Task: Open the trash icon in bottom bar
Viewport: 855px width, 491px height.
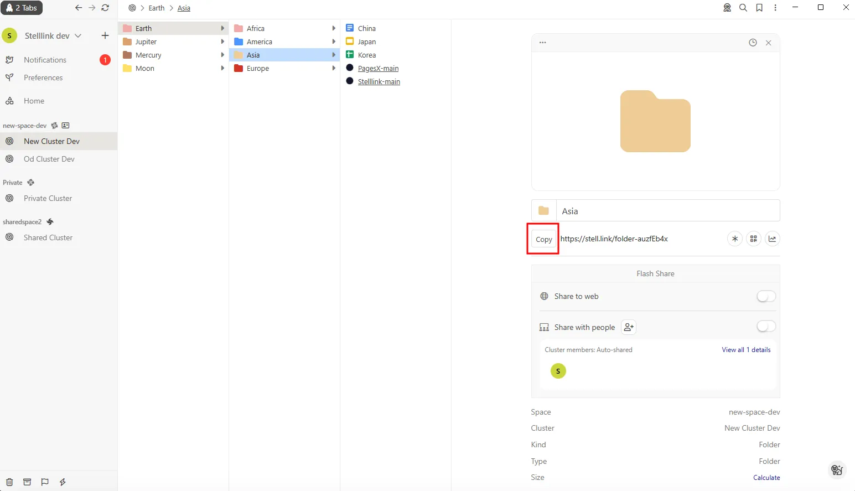Action: click(x=9, y=482)
